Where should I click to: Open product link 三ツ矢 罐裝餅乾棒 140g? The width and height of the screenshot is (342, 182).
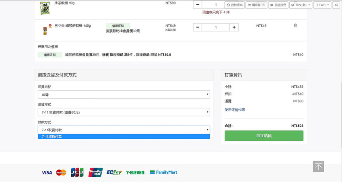pos(72,25)
